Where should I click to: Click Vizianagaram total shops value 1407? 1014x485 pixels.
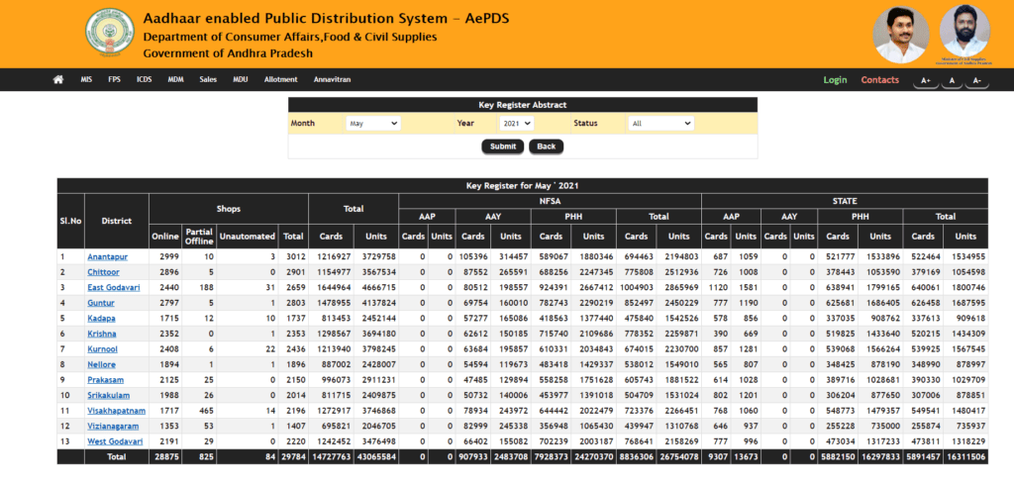point(295,427)
